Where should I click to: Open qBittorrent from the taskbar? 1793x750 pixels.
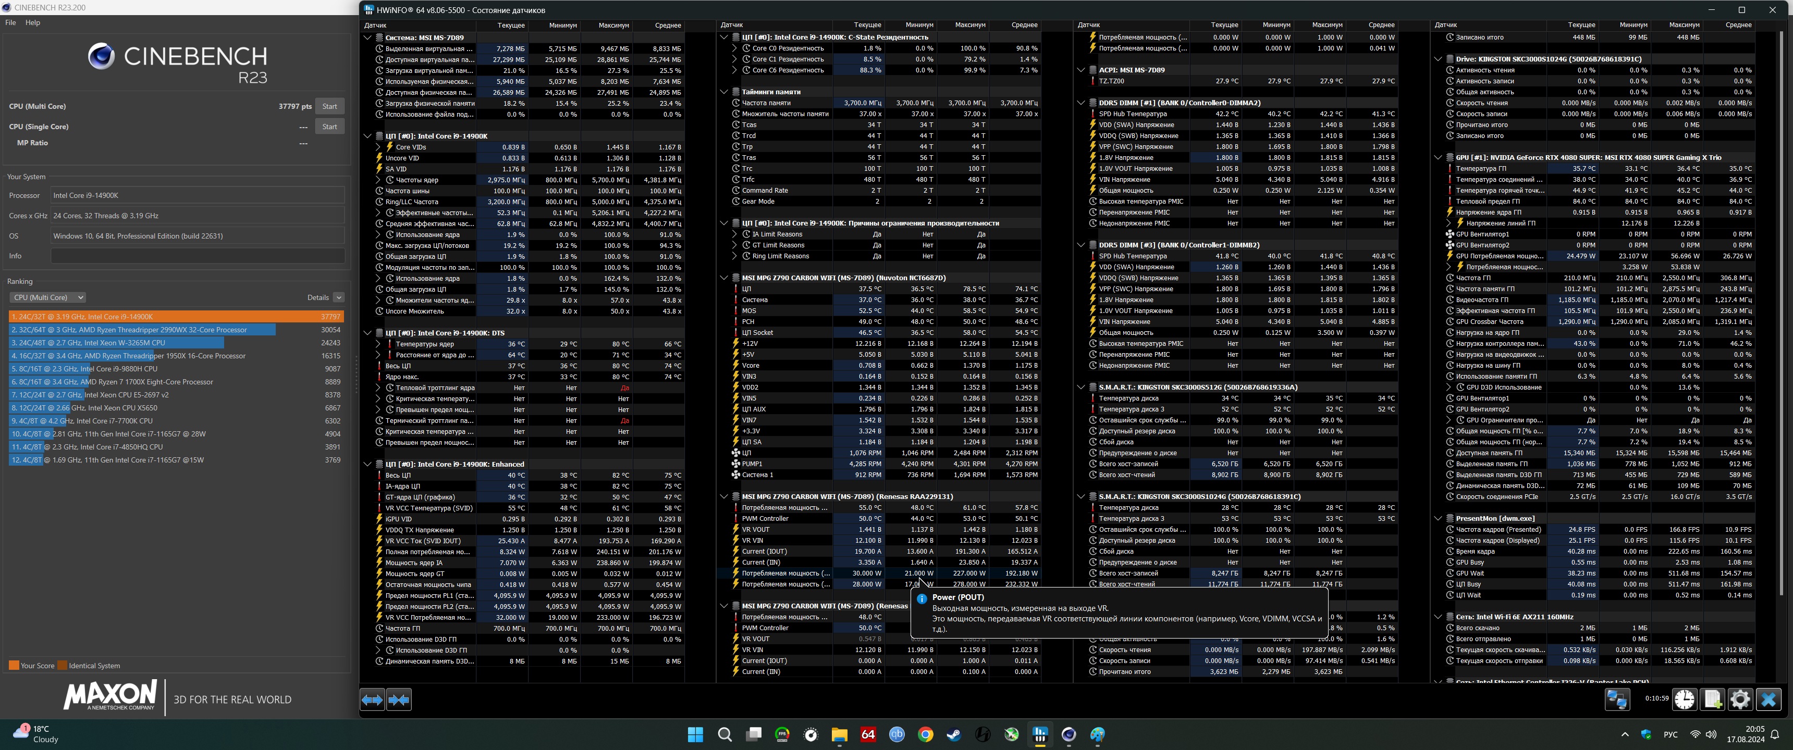pos(897,735)
